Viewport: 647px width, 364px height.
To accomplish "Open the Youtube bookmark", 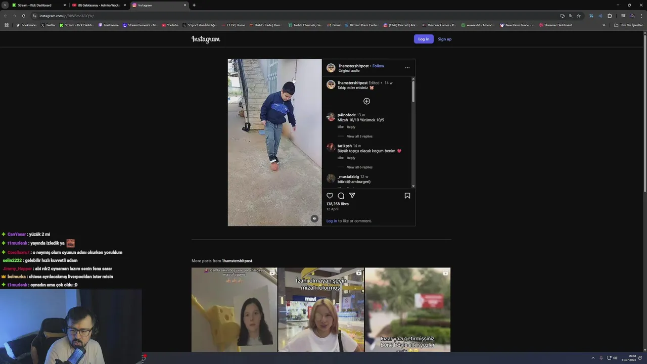I will click(170, 25).
